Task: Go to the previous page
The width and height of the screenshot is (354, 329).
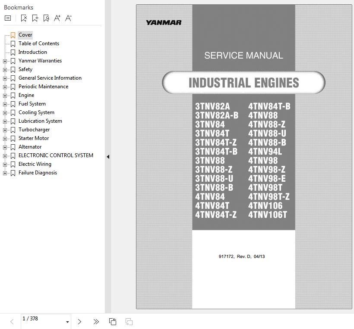Action: (12, 322)
